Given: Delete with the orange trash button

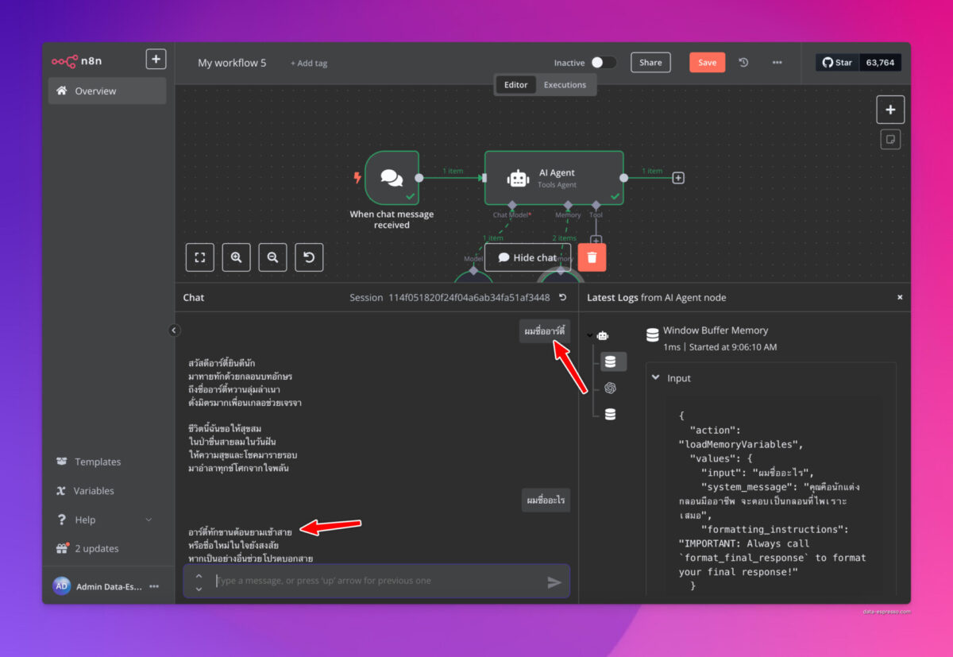Looking at the screenshot, I should (592, 257).
